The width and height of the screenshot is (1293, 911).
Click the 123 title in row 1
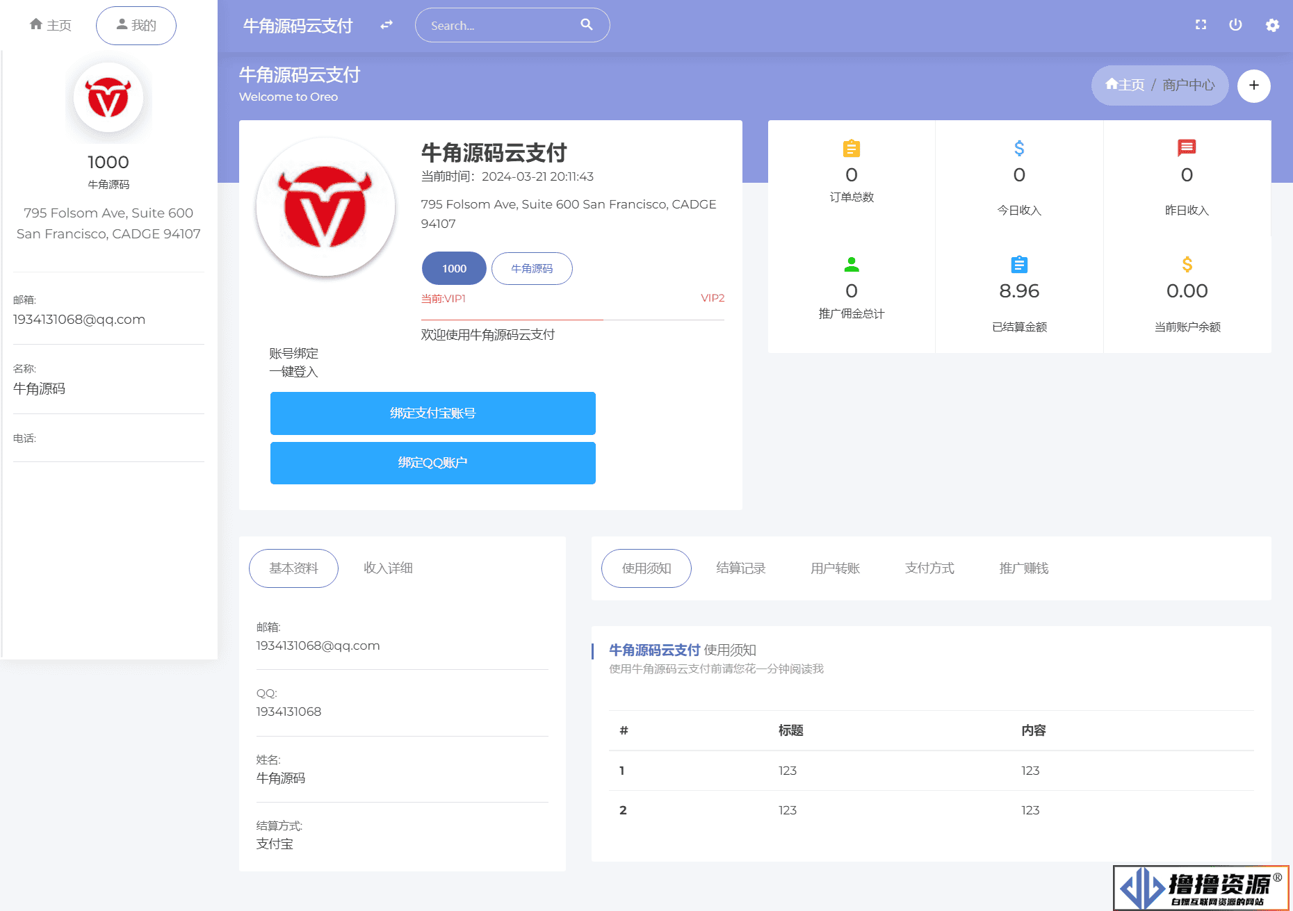click(788, 771)
